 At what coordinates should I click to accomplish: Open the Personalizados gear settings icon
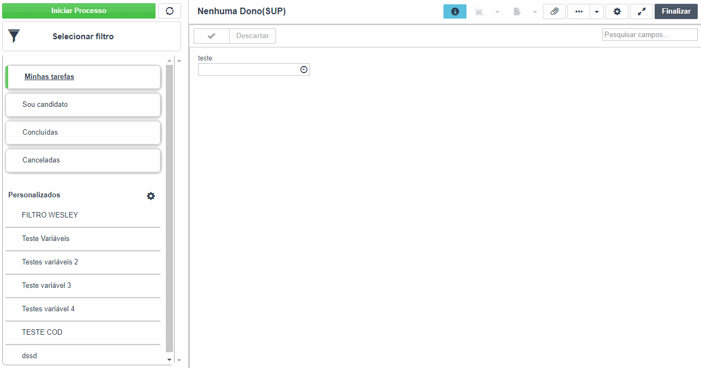coord(151,196)
